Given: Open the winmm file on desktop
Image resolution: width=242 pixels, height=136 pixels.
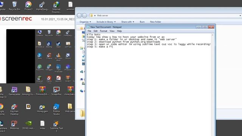Looking at the screenshot, I should tap(70, 6).
